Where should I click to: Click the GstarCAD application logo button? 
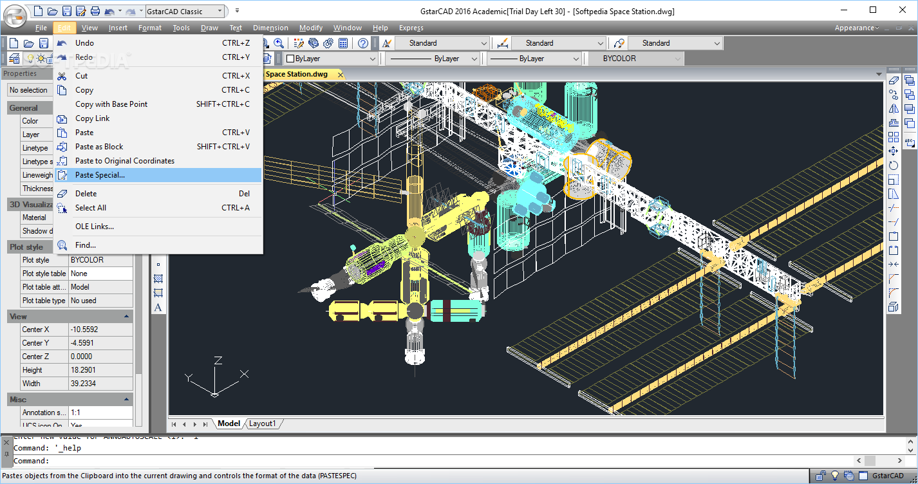coord(14,15)
